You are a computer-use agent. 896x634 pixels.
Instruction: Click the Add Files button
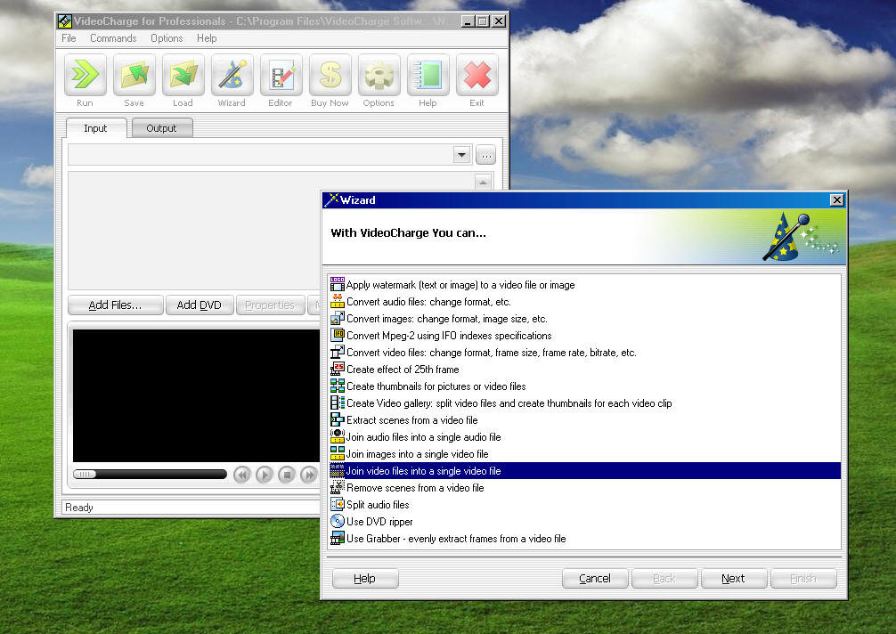(116, 305)
